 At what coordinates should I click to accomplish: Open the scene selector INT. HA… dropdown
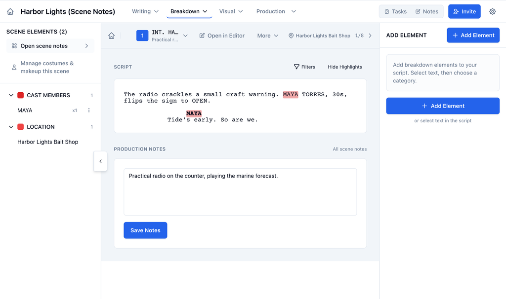point(170,36)
